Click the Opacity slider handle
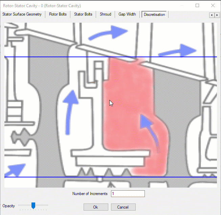Image resolution: width=221 pixels, height=215 pixels. (33, 206)
